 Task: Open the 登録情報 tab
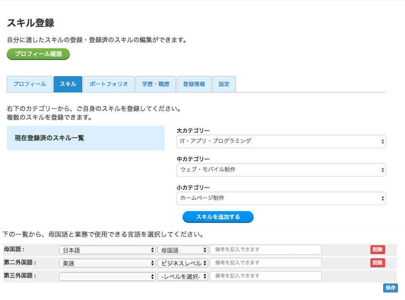[194, 84]
